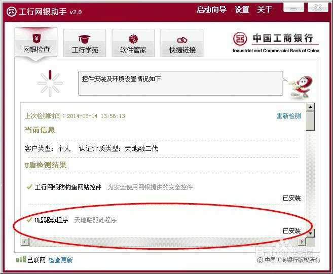Open the 网银检查 tab with shield icon

point(36,43)
